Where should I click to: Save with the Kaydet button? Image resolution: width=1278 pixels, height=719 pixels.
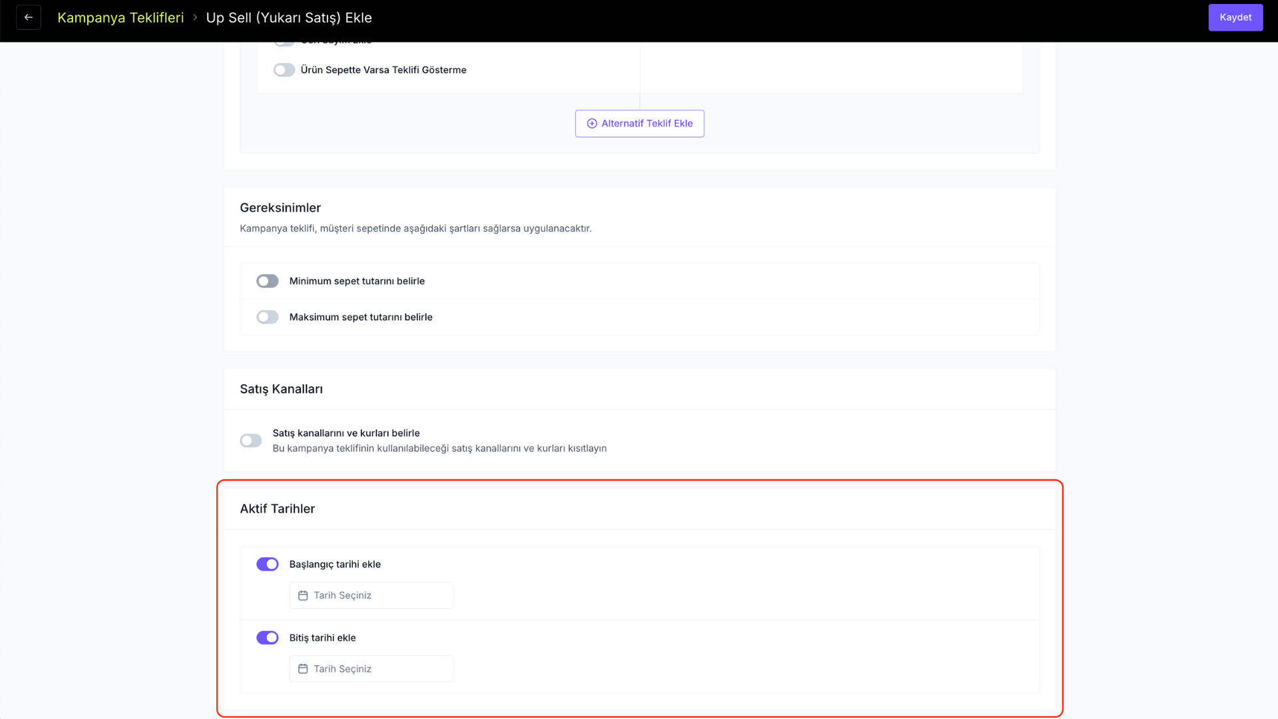tap(1235, 17)
